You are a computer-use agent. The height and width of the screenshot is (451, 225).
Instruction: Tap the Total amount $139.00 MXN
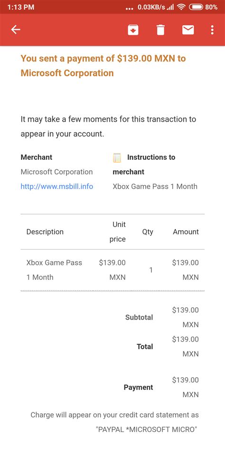point(186,347)
